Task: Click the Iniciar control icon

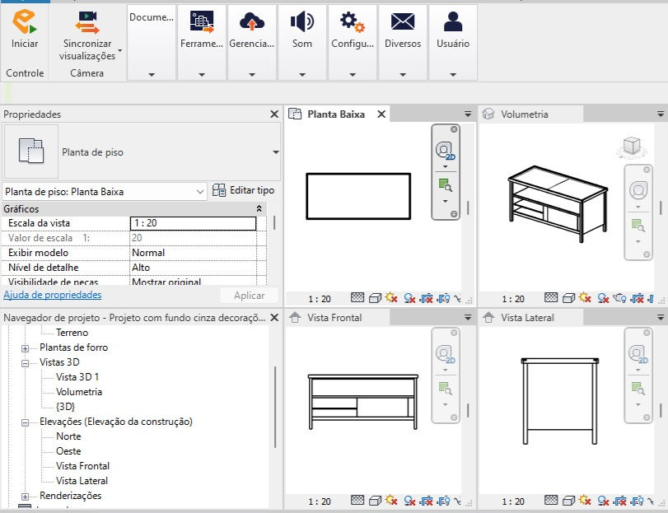Action: [x=24, y=22]
